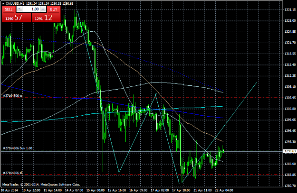297x193 pixels.
Task: Click the 22 Apr 04:00 time label
Action: [224, 190]
